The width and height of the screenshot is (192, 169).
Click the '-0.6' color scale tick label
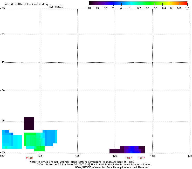[x=146, y=8]
